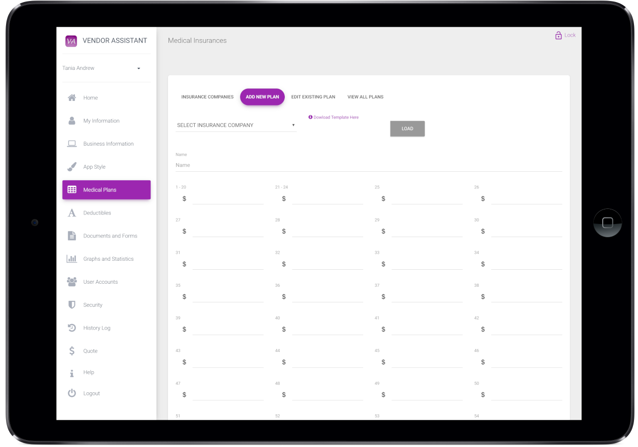The height and width of the screenshot is (447, 638).
Task: Open History Log clock icon
Action: click(72, 328)
